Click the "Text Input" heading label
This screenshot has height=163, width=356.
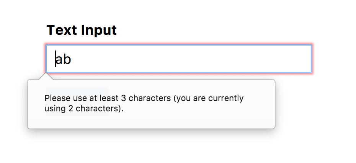coord(82,30)
